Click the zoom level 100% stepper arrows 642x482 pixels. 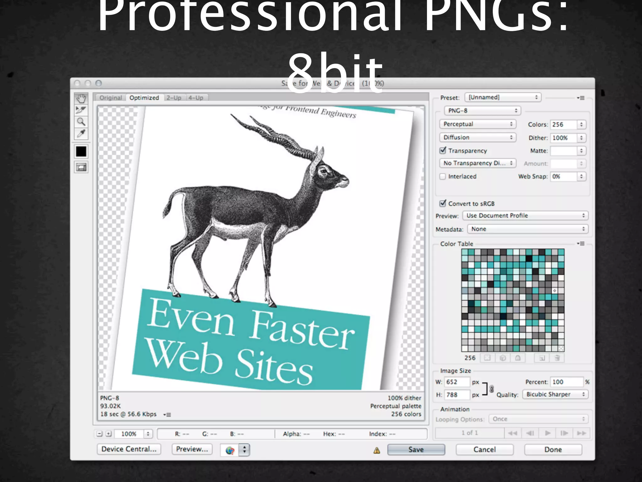pos(148,434)
